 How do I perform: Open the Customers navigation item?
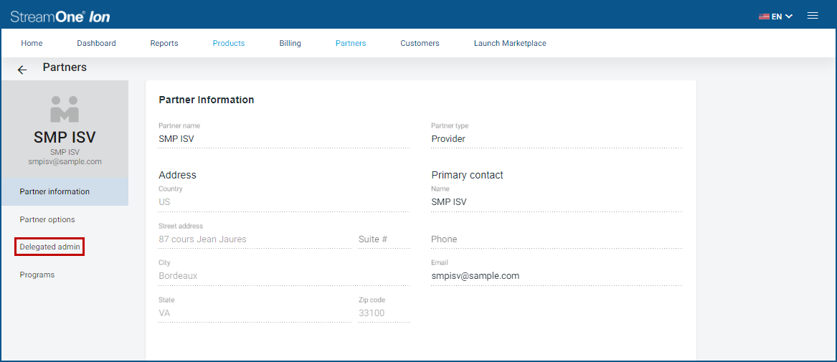click(x=420, y=43)
